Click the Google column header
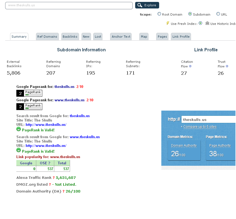This screenshot has height=219, width=236. click(26, 163)
